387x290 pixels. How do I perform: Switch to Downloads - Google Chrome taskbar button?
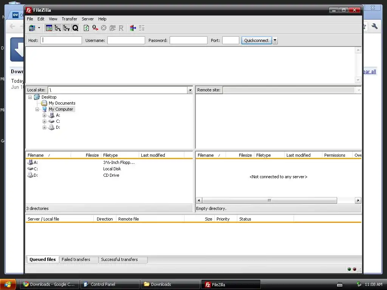coord(50,284)
